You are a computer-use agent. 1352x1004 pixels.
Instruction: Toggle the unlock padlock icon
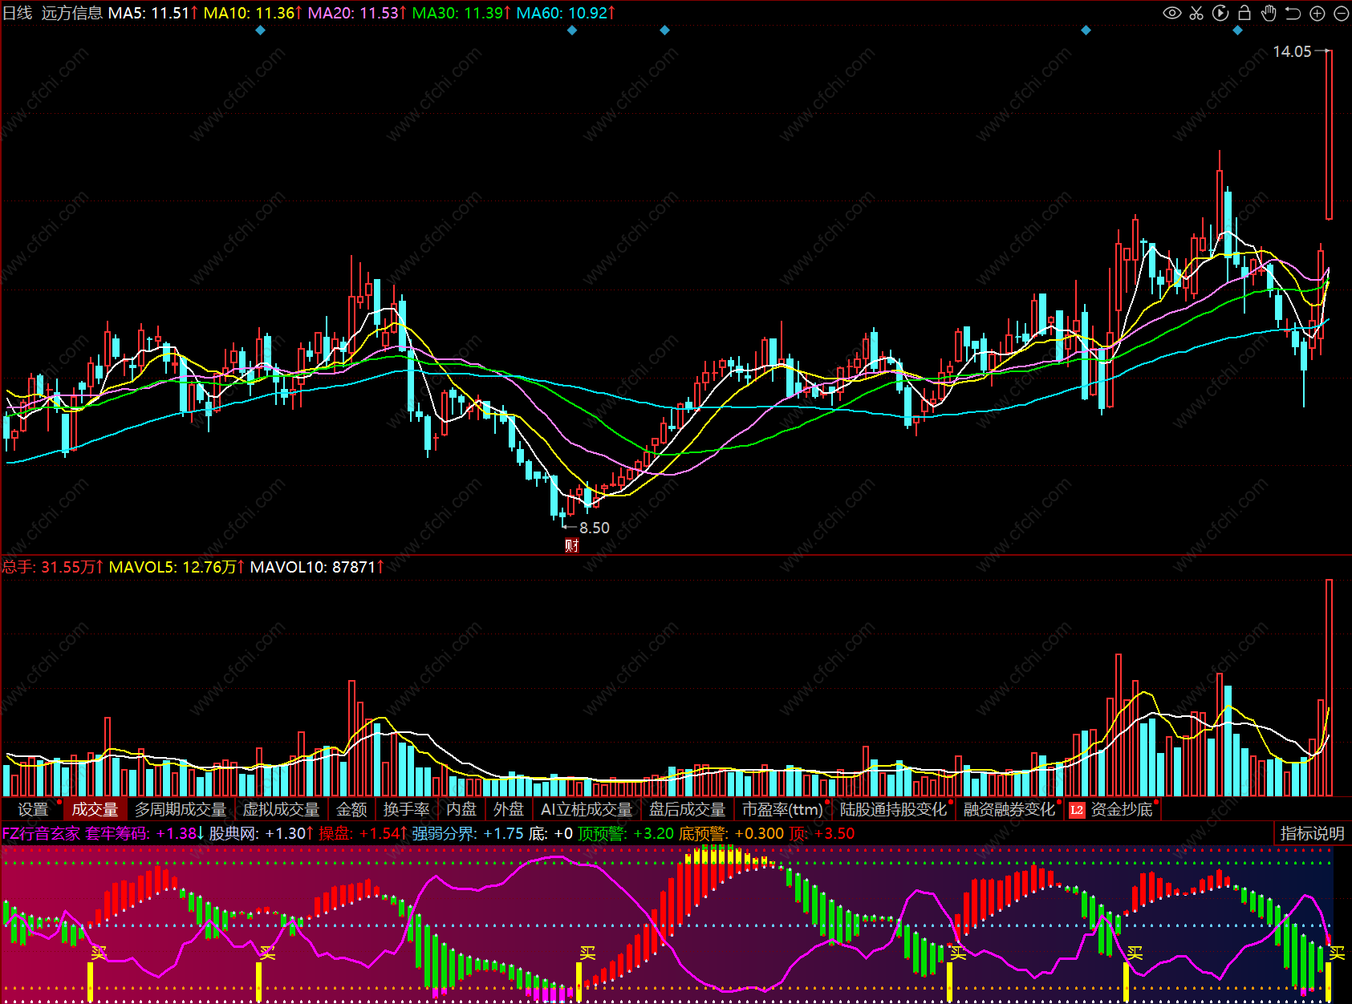1244,13
